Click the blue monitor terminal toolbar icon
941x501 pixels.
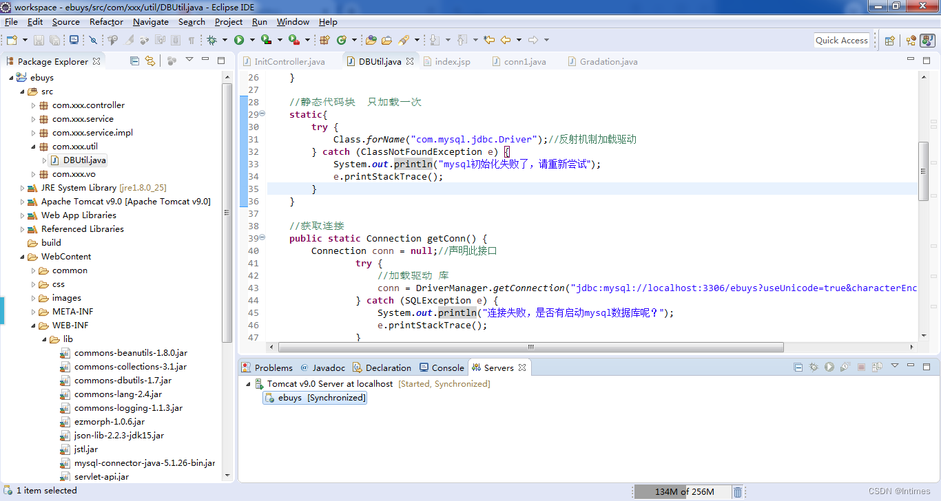pyautogui.click(x=74, y=40)
